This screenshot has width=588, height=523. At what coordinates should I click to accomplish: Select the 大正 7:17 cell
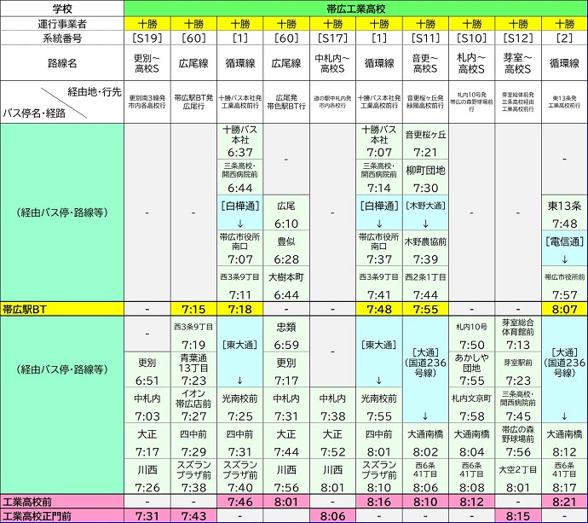(147, 441)
